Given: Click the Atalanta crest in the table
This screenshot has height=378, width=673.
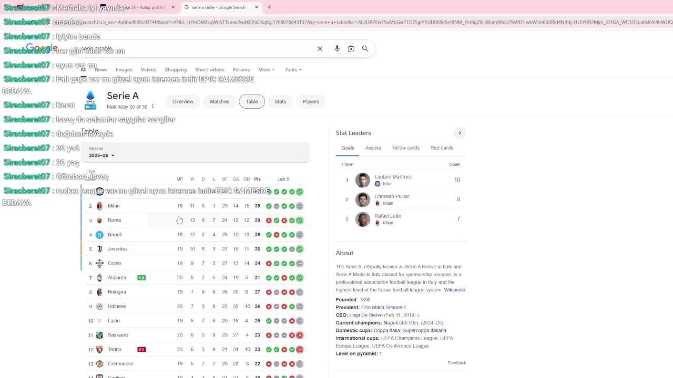Looking at the screenshot, I should [x=99, y=278].
